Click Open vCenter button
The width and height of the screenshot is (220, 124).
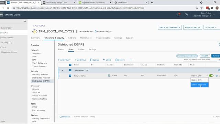click(192, 28)
